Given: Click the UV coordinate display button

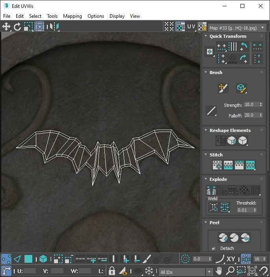Looking at the screenshot, I should [191, 27].
